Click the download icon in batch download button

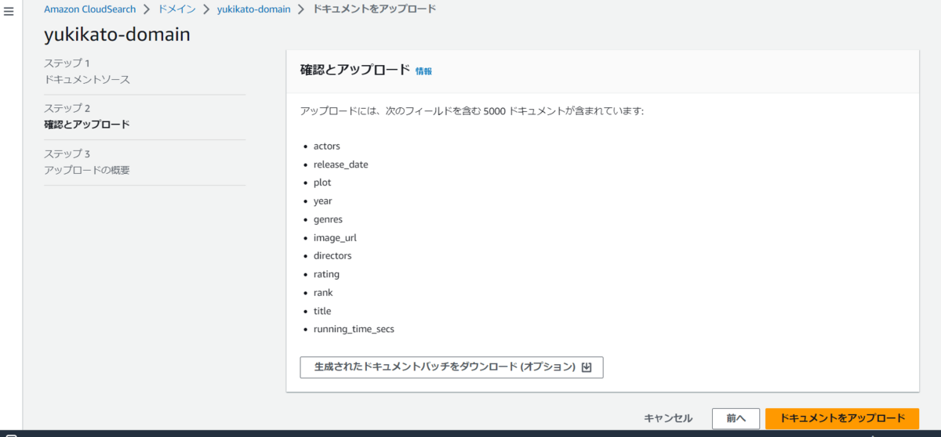point(587,367)
